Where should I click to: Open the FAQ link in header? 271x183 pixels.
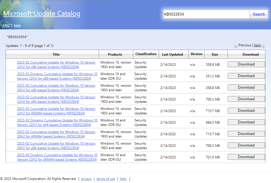(x=6, y=25)
